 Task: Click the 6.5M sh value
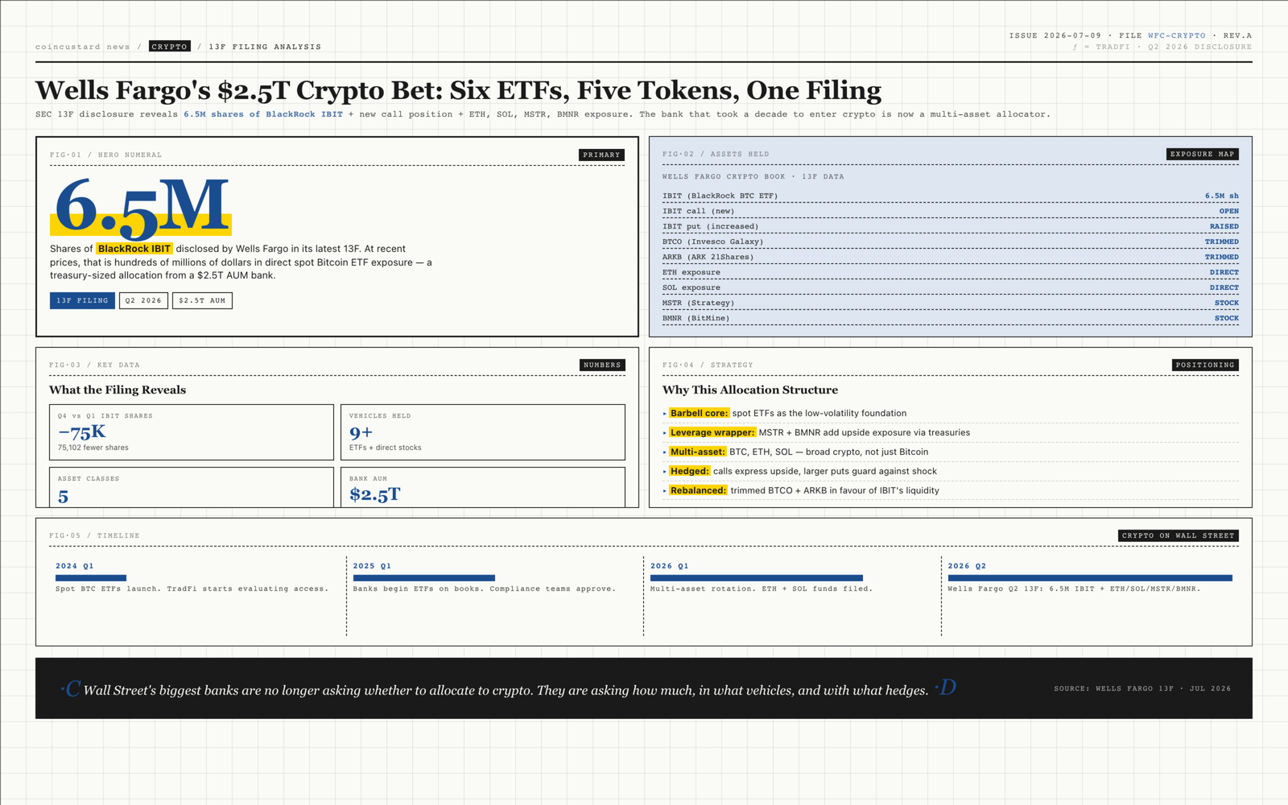1221,196
